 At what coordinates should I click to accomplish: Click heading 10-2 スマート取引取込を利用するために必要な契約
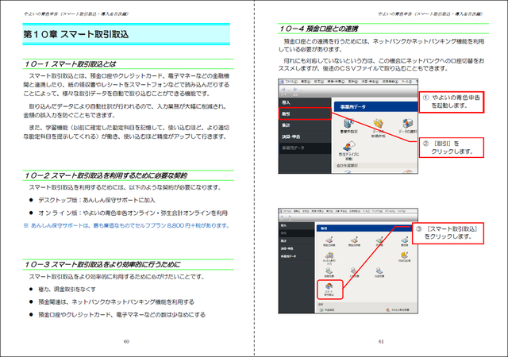coord(106,175)
